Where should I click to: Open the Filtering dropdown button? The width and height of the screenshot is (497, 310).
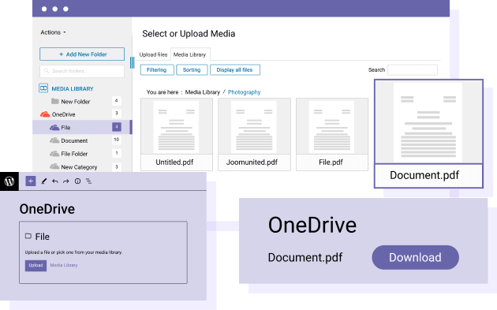pyautogui.click(x=157, y=69)
